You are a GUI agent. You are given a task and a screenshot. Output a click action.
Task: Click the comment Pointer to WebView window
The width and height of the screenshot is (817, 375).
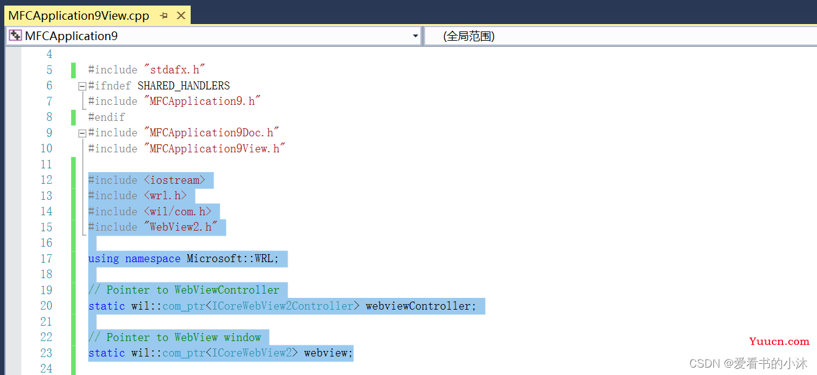tap(175, 337)
